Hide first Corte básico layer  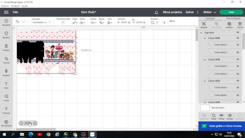click(238, 45)
